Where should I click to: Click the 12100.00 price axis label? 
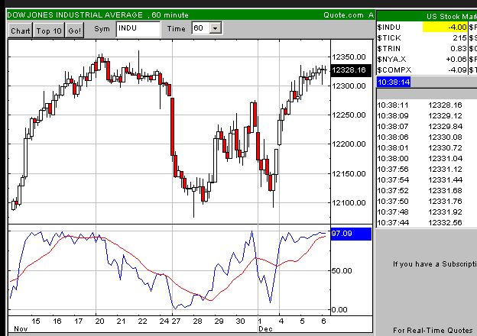(x=349, y=202)
